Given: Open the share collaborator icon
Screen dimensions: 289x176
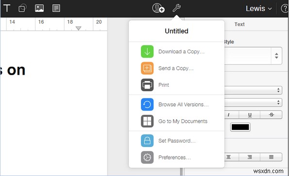Looking at the screenshot, I should point(158,8).
